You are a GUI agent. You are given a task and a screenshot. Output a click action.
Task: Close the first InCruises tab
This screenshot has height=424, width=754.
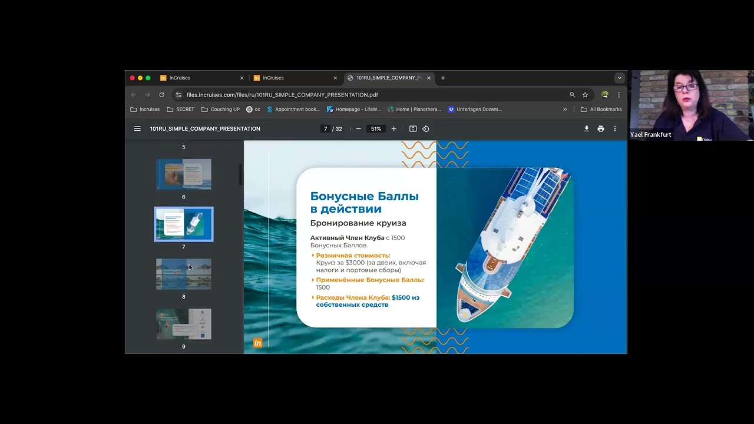click(x=242, y=78)
